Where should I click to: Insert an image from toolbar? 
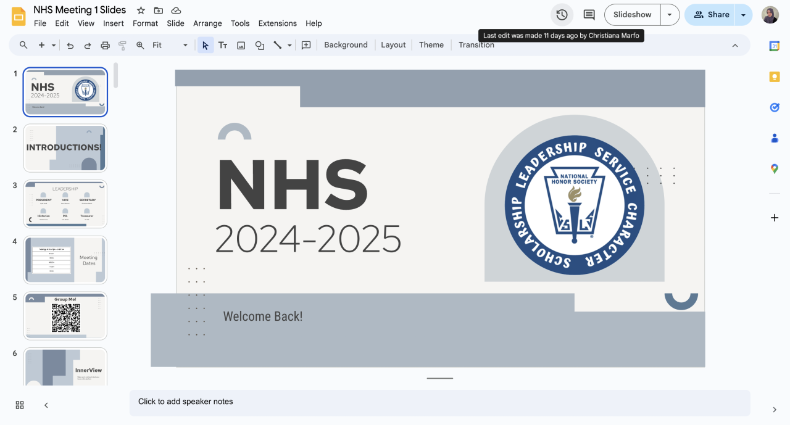click(241, 45)
